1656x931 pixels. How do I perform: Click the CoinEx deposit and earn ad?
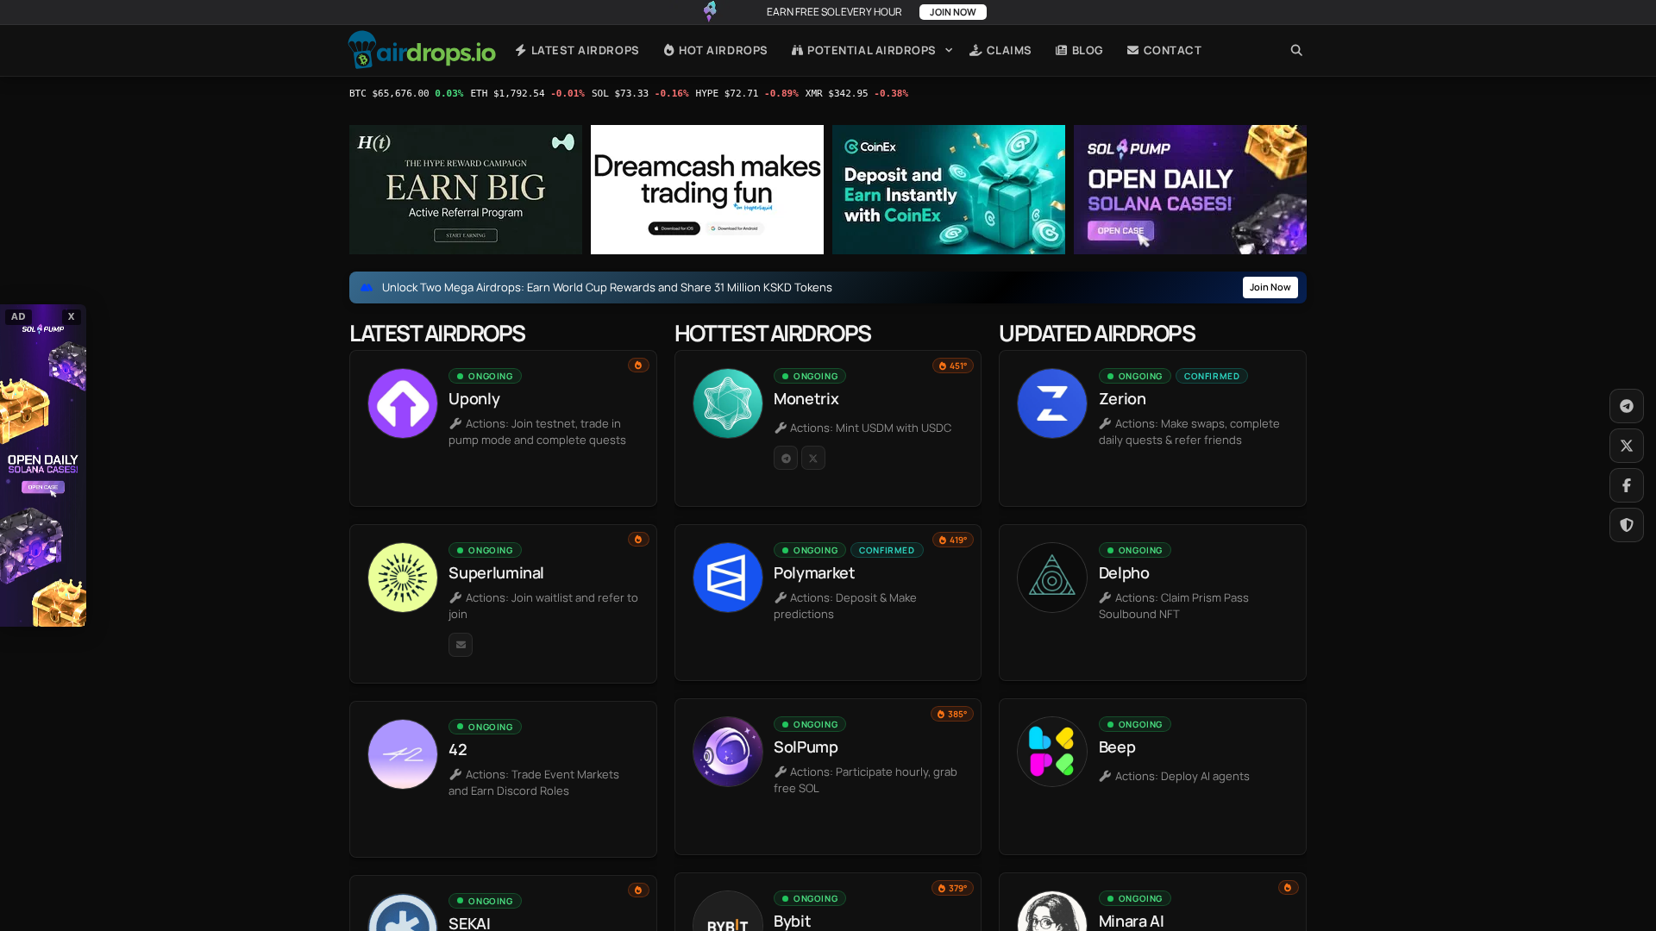coord(949,190)
